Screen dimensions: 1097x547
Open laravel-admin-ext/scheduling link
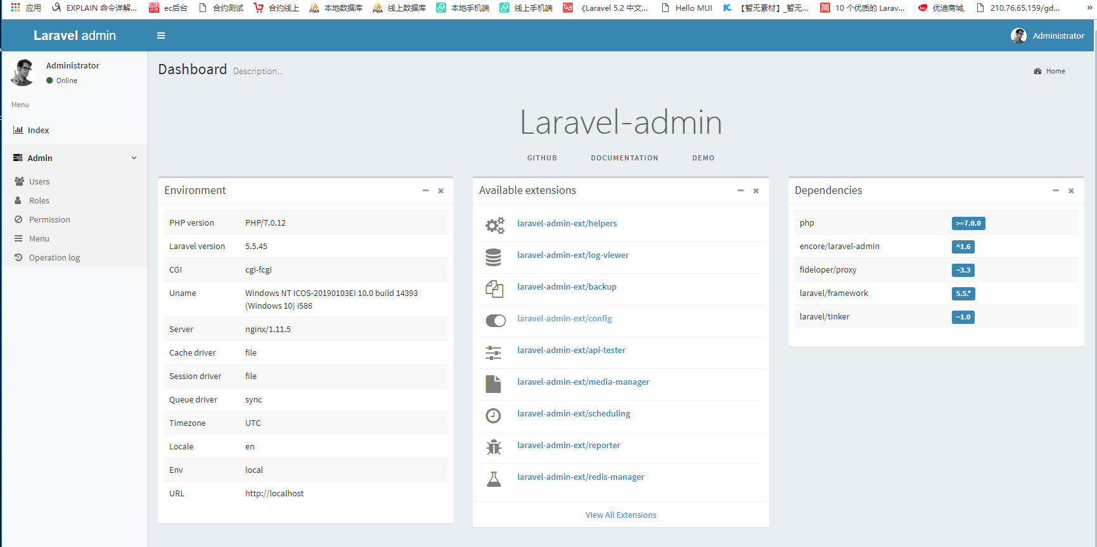(x=574, y=413)
